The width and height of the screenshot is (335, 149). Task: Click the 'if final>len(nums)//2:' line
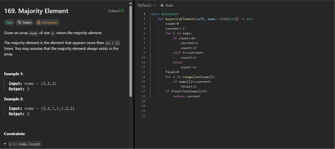pyautogui.click(x=186, y=91)
